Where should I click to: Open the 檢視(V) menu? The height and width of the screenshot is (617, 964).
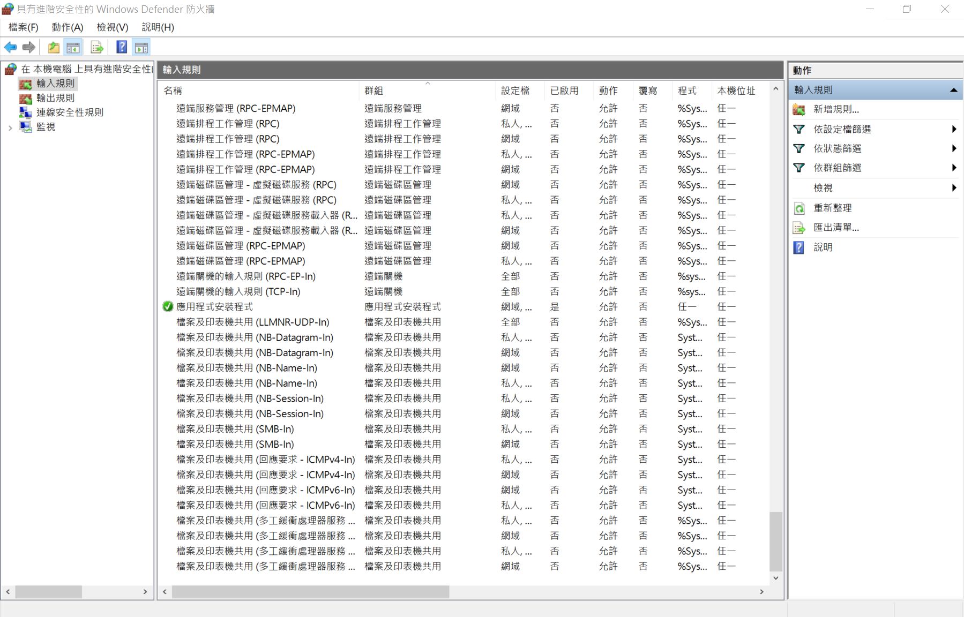113,27
